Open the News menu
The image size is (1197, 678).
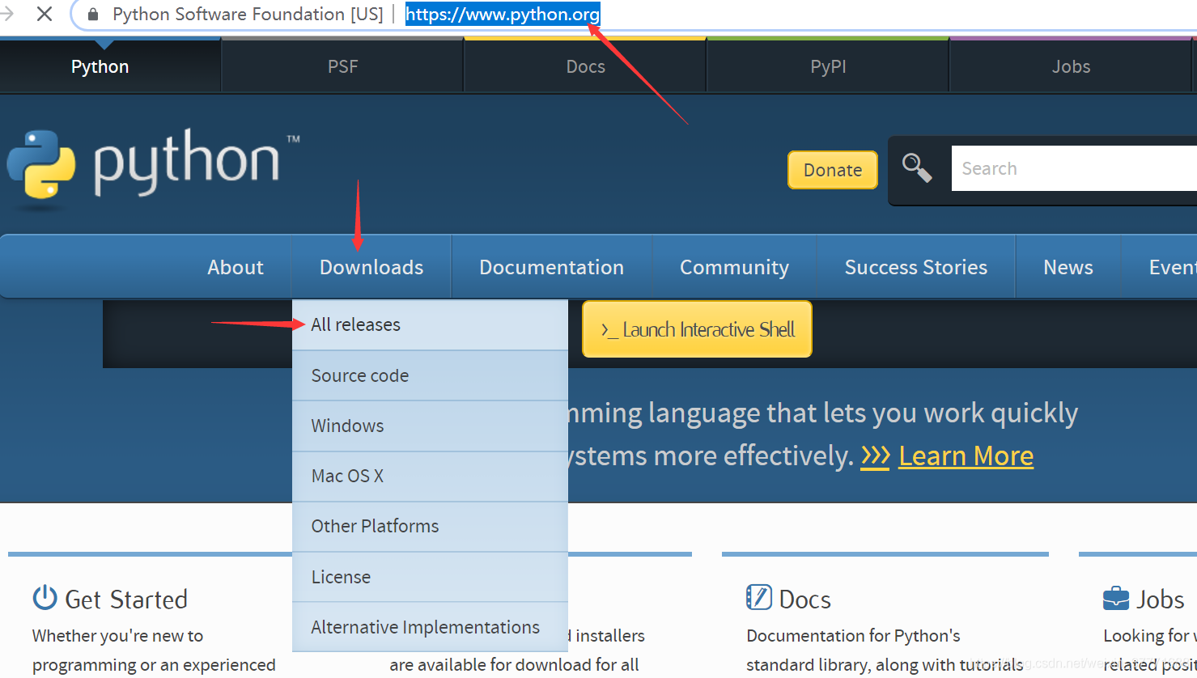pos(1068,267)
